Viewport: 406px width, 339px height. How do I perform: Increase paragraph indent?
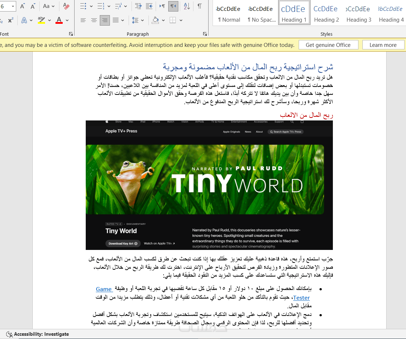pos(138,6)
